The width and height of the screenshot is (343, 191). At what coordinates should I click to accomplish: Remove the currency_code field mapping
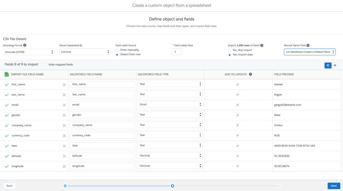[64, 136]
